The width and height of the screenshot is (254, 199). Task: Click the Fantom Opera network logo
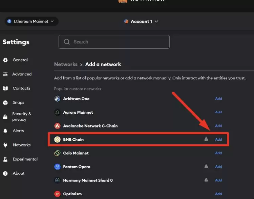[x=57, y=167]
